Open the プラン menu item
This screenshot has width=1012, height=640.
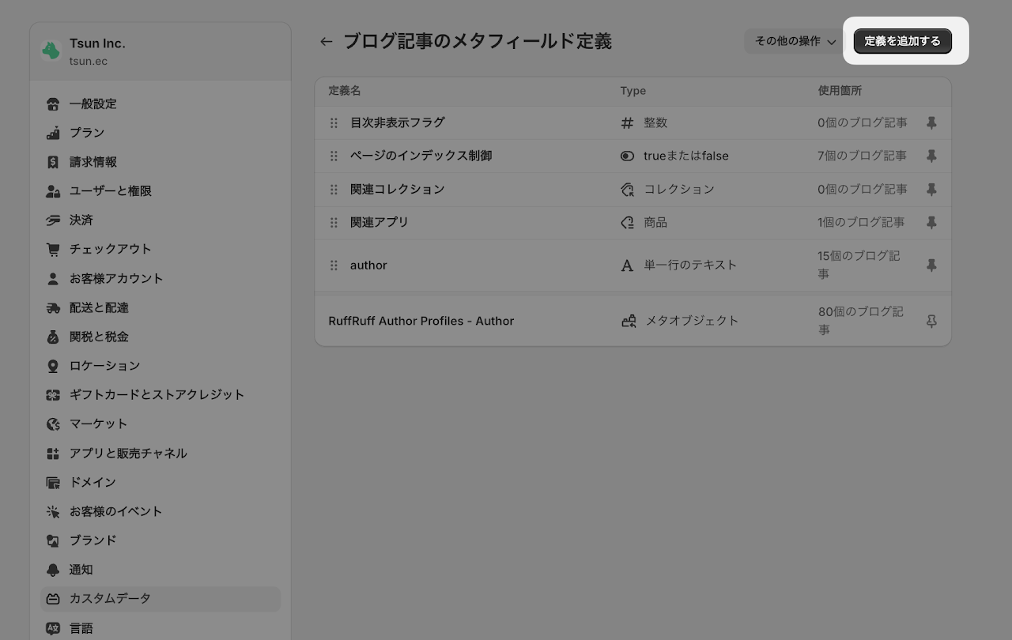tap(160, 133)
